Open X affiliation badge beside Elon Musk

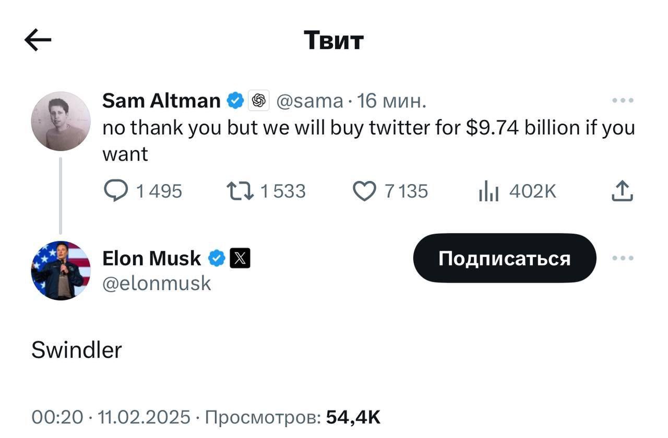[240, 258]
